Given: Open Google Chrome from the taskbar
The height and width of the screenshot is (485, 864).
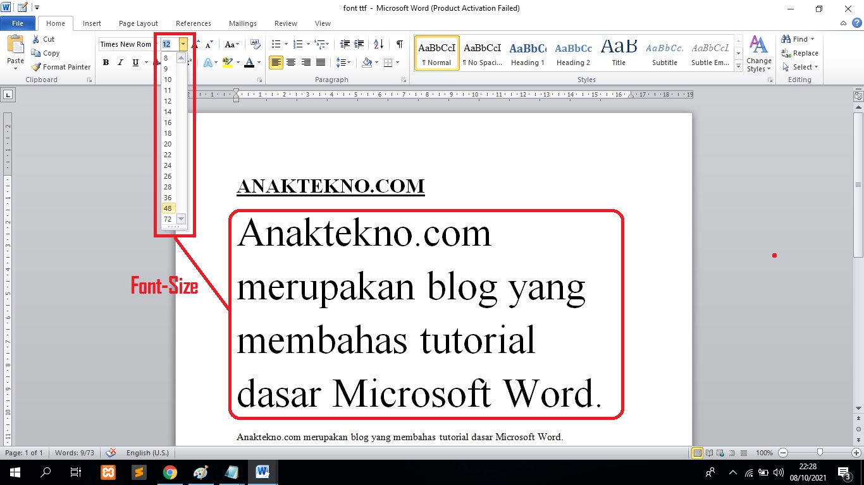Looking at the screenshot, I should [170, 472].
